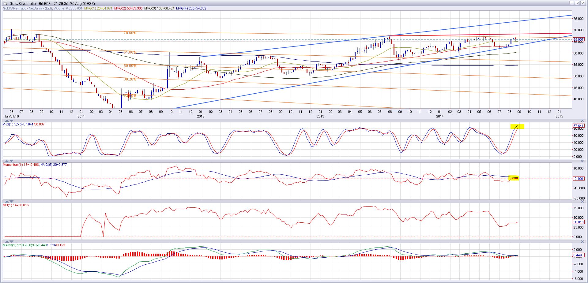Image resolution: width=588 pixels, height=283 pixels.
Task: Click the Gold/Silver ratio <NetDania> (Bid) legend
Action: [28, 9]
